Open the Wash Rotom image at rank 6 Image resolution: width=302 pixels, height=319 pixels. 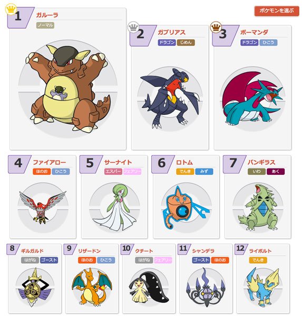186,207
